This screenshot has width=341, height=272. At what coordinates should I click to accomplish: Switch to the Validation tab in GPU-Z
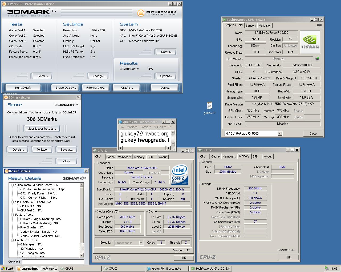[265, 25]
